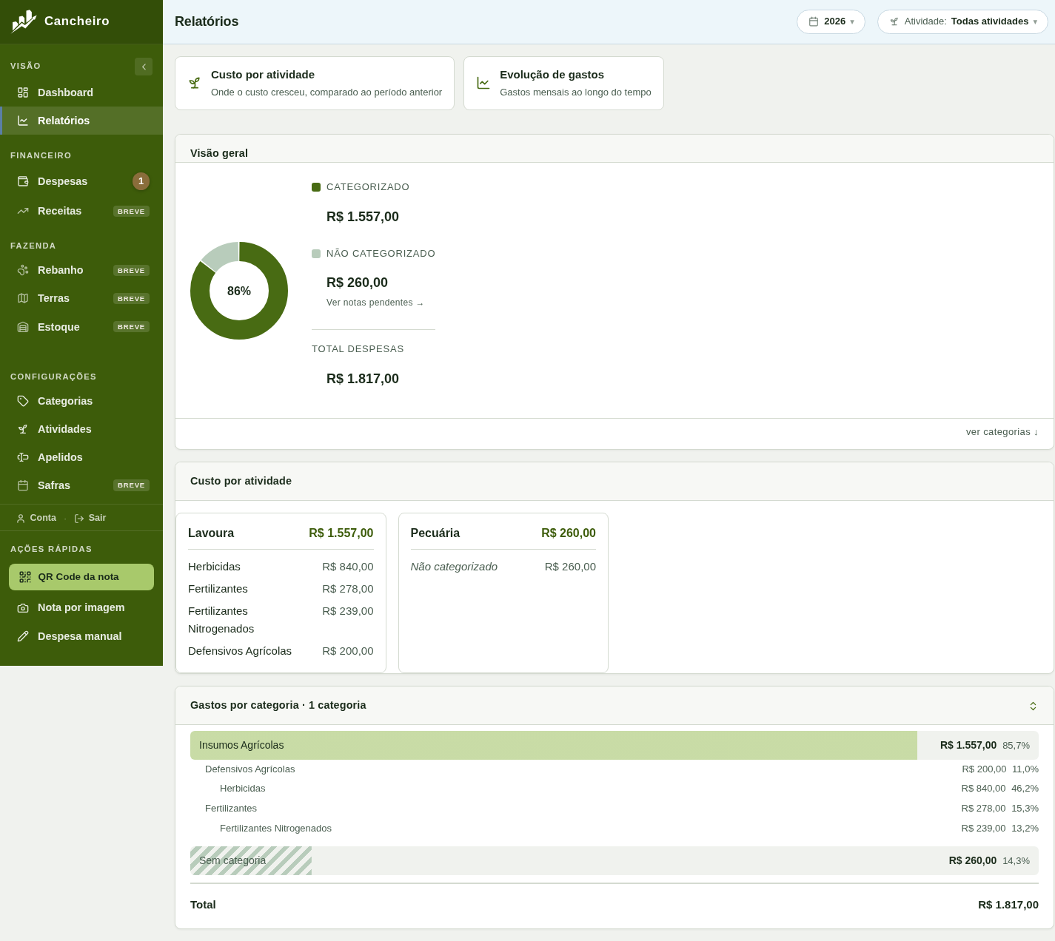Click the Safras calendar icon
This screenshot has height=941, width=1055.
tap(23, 485)
